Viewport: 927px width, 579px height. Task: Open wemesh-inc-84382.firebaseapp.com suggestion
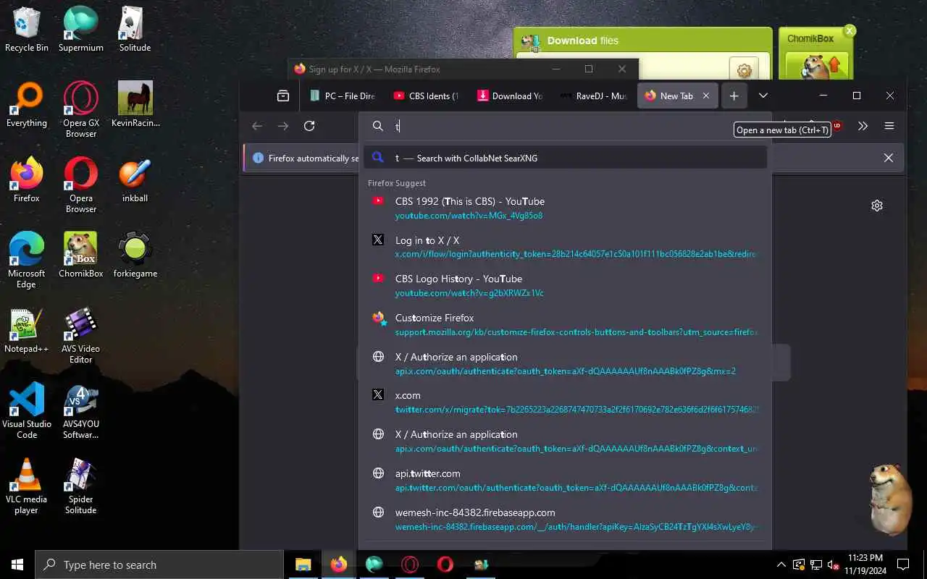[x=566, y=519]
